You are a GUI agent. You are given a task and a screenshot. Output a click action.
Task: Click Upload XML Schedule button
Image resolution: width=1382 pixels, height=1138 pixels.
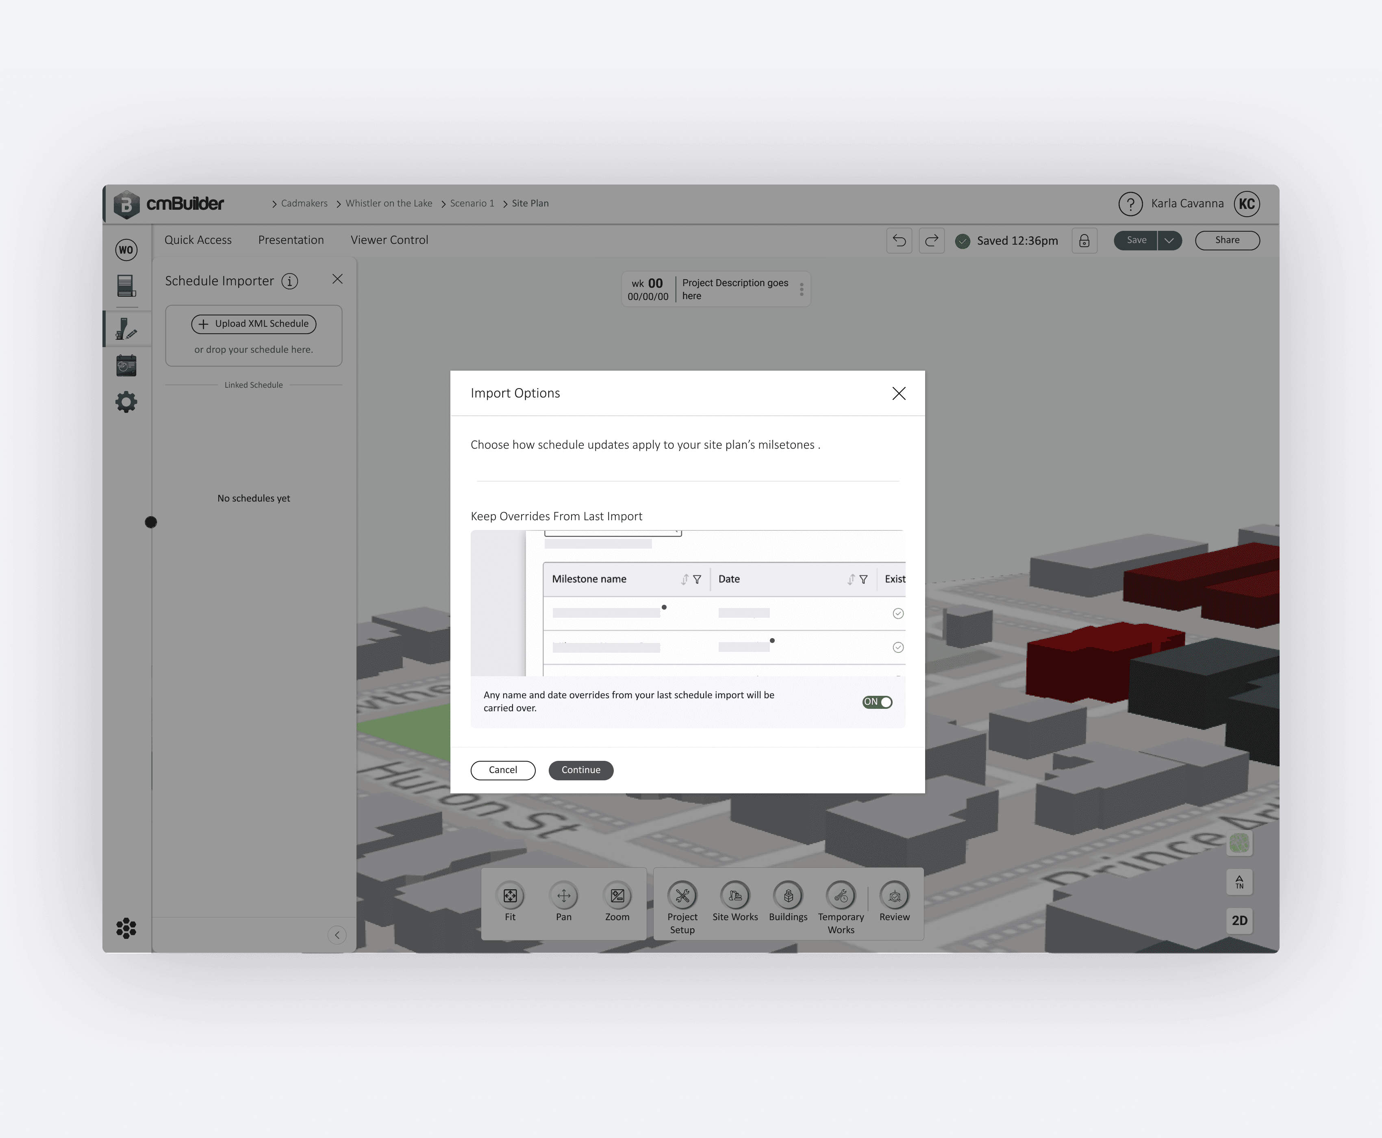tap(254, 324)
